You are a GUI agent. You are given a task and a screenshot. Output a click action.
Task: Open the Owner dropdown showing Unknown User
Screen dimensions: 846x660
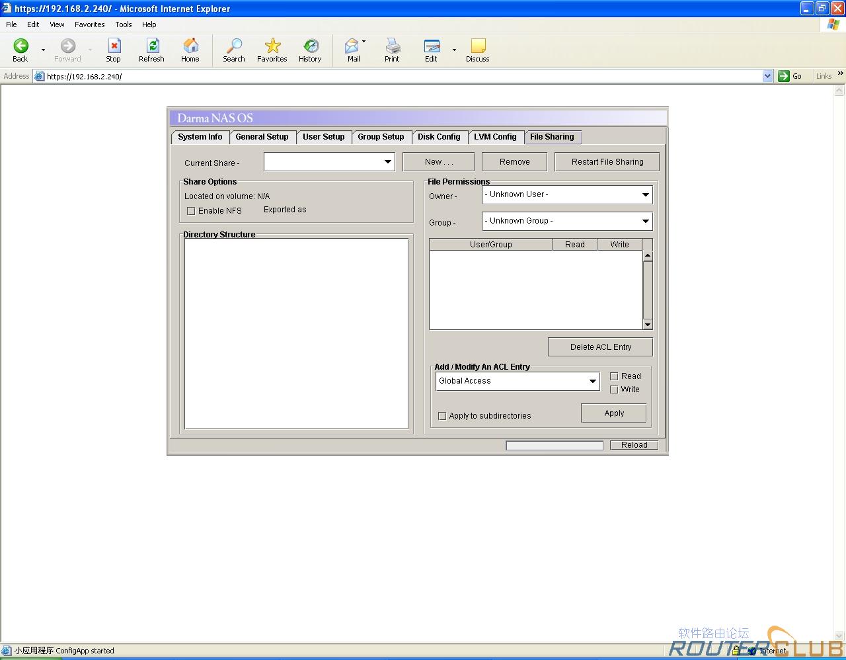pyautogui.click(x=567, y=194)
